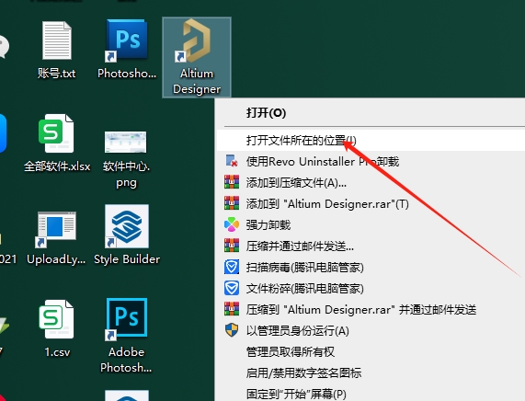Choose 扫描病毒(腾讯电脑管家) entry
The height and width of the screenshot is (401, 525).
[371, 268]
